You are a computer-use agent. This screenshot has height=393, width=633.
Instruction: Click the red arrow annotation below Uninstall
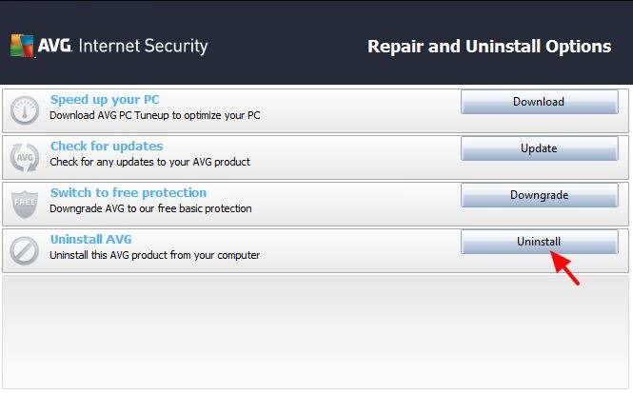pyautogui.click(x=565, y=267)
